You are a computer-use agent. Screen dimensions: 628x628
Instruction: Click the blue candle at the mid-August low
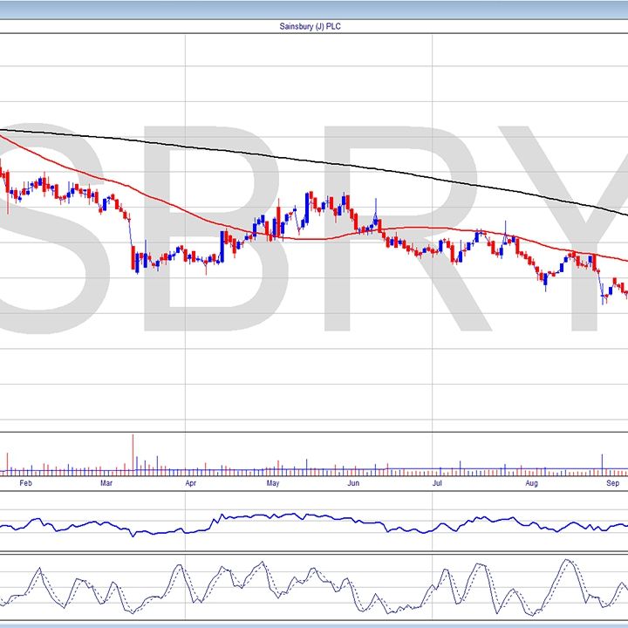(545, 280)
